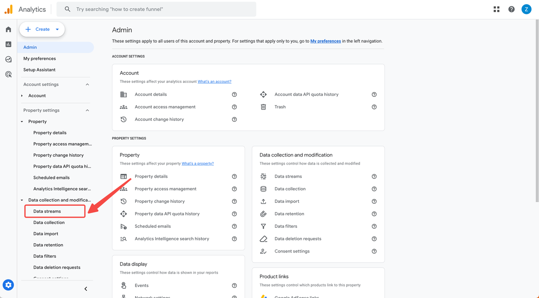The width and height of the screenshot is (539, 298).
Task: Open the Advertising icon in left rail
Action: point(8,74)
